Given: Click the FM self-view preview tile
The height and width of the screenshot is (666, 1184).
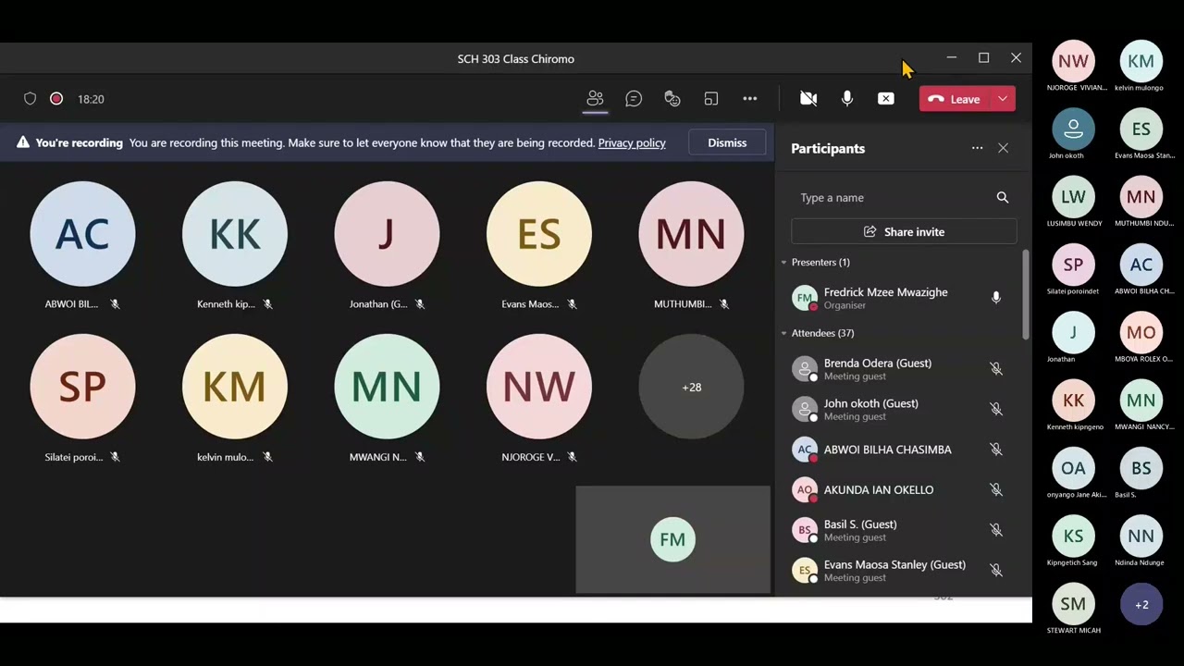Looking at the screenshot, I should (672, 539).
